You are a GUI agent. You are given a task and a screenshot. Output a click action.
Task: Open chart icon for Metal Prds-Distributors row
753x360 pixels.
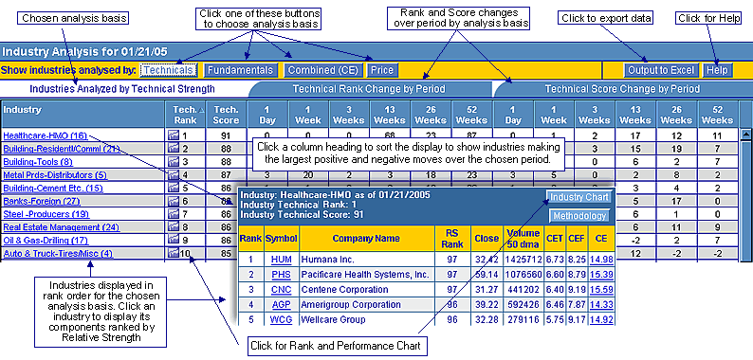pyautogui.click(x=173, y=174)
